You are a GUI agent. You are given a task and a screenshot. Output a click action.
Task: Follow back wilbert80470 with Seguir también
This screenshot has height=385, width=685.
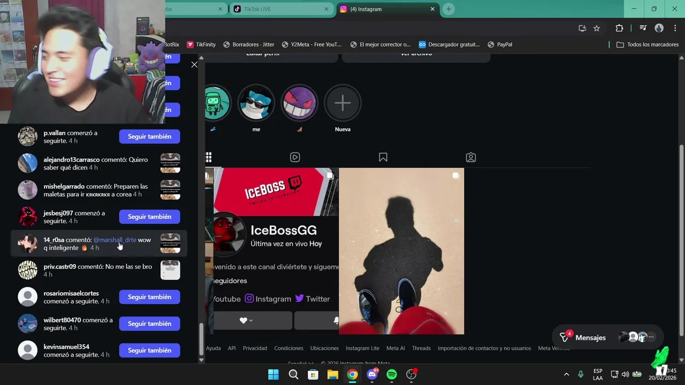coord(149,324)
